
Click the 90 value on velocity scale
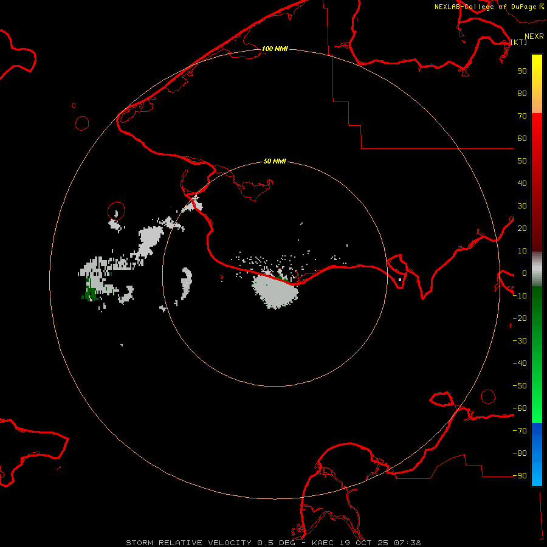[522, 71]
